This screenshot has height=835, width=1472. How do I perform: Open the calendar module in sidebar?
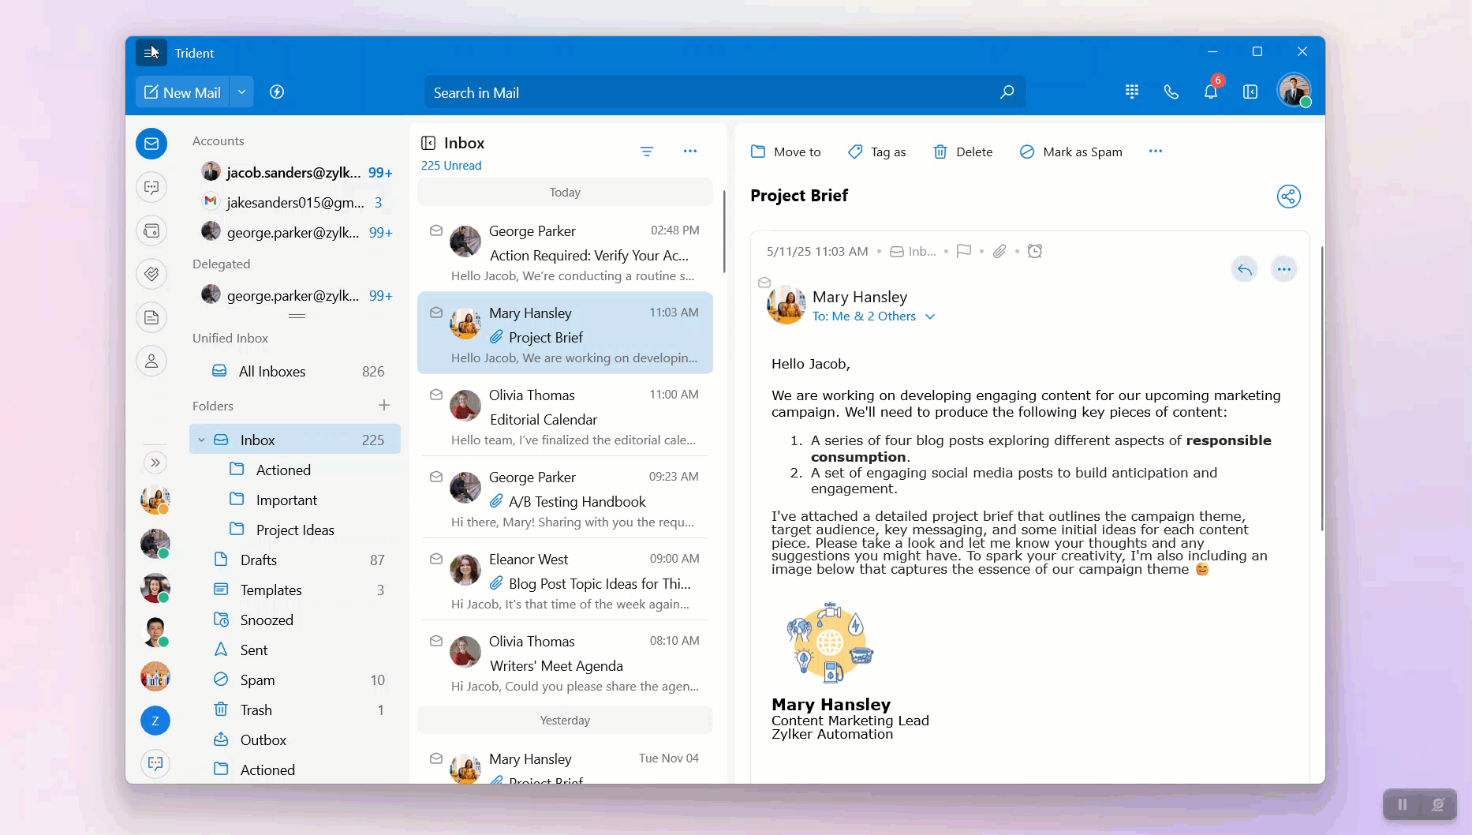click(x=151, y=230)
